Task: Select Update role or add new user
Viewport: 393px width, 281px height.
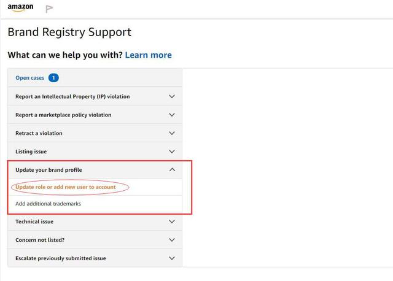Action: click(65, 187)
